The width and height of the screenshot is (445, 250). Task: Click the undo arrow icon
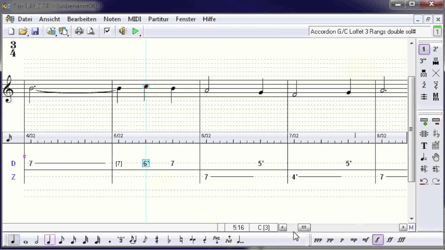424,181
